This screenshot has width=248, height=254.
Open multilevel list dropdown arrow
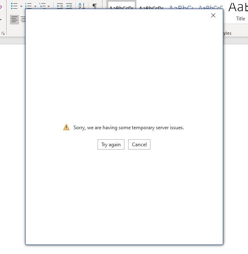pos(49,6)
